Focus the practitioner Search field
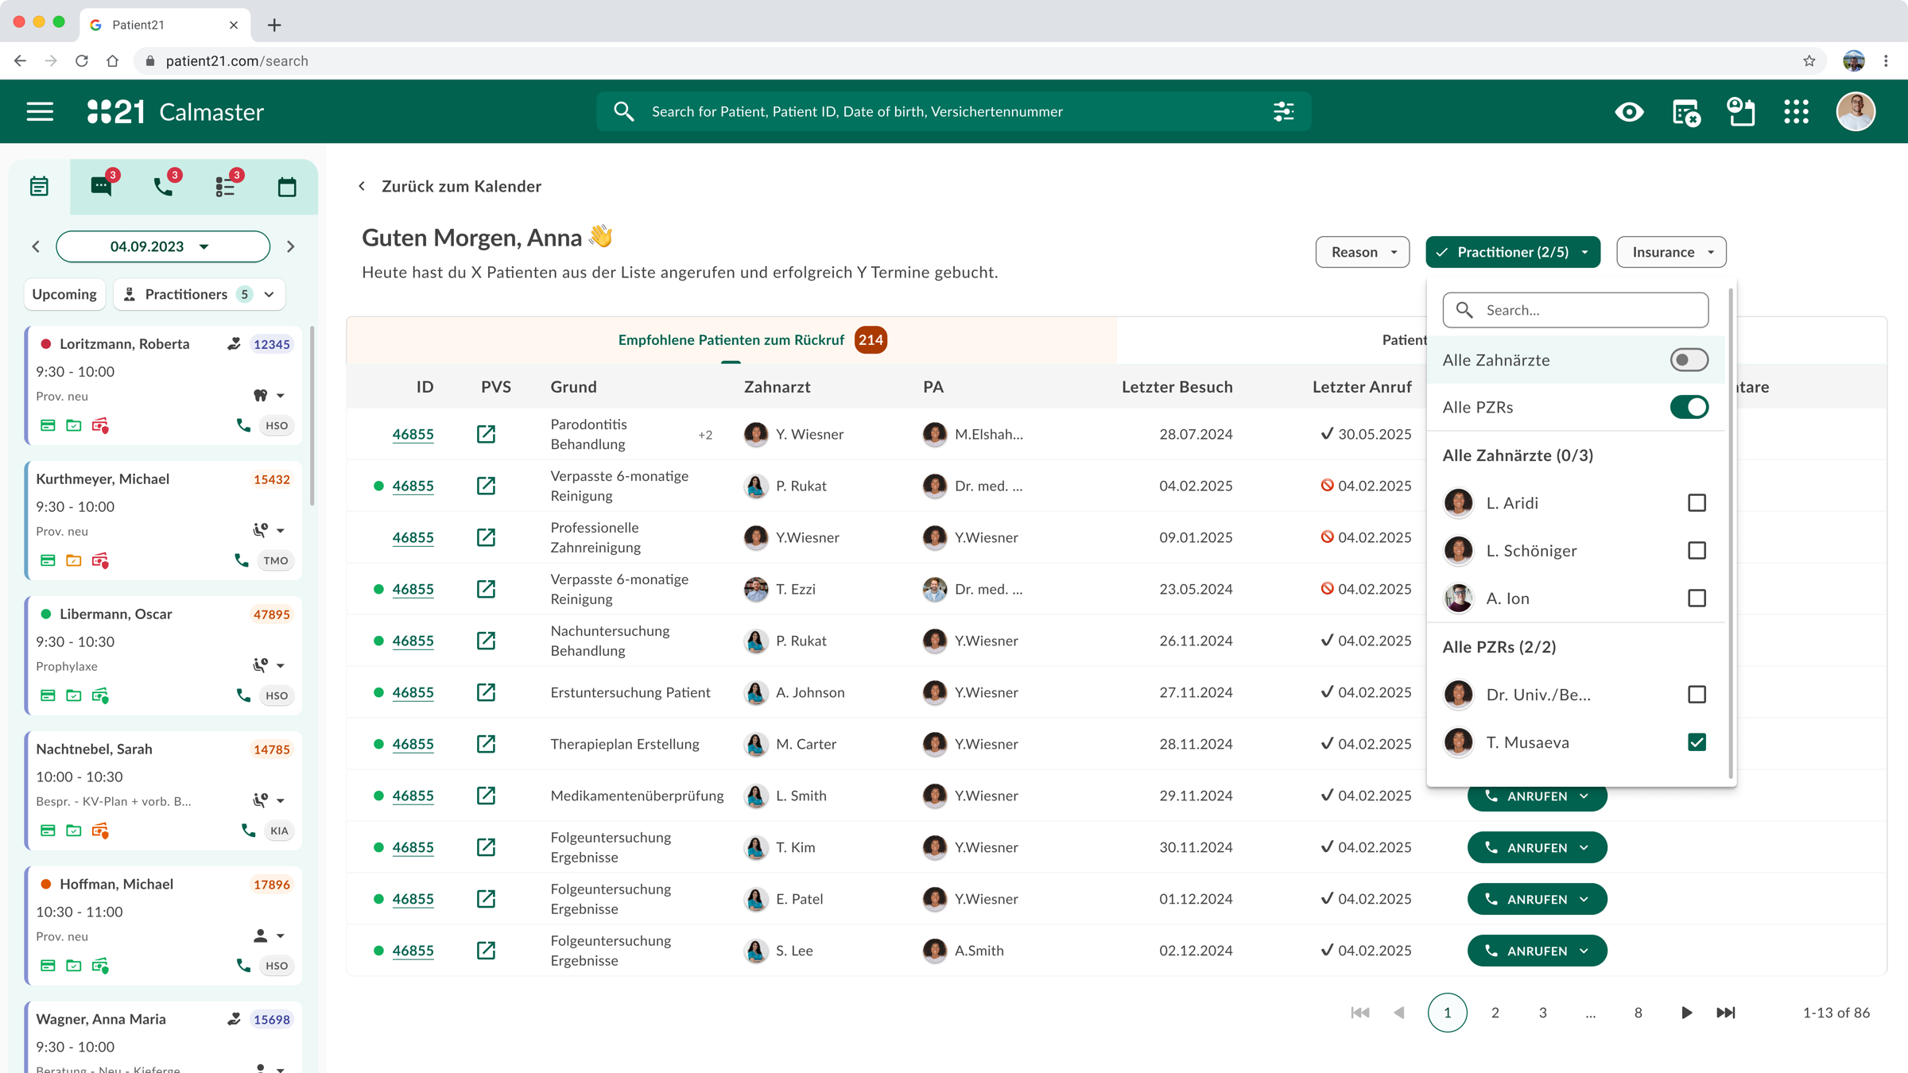Image resolution: width=1908 pixels, height=1073 pixels. 1575,310
